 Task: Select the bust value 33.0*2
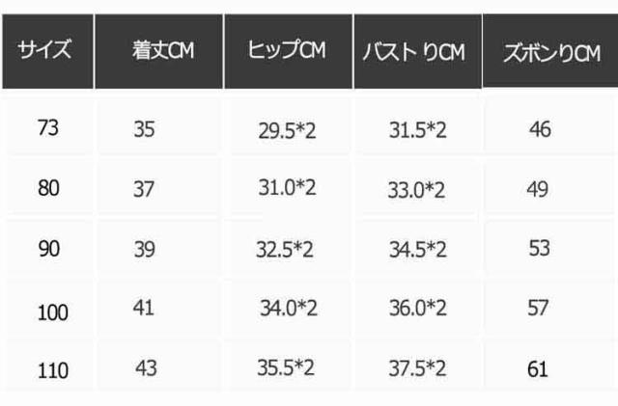(415, 190)
